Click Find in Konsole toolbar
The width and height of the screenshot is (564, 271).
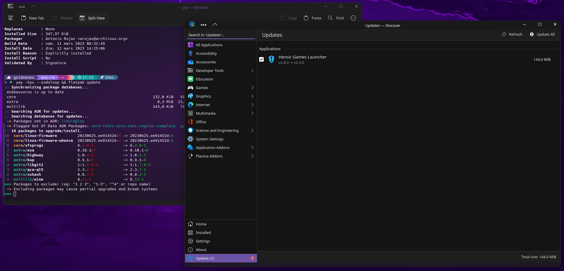[x=336, y=18]
